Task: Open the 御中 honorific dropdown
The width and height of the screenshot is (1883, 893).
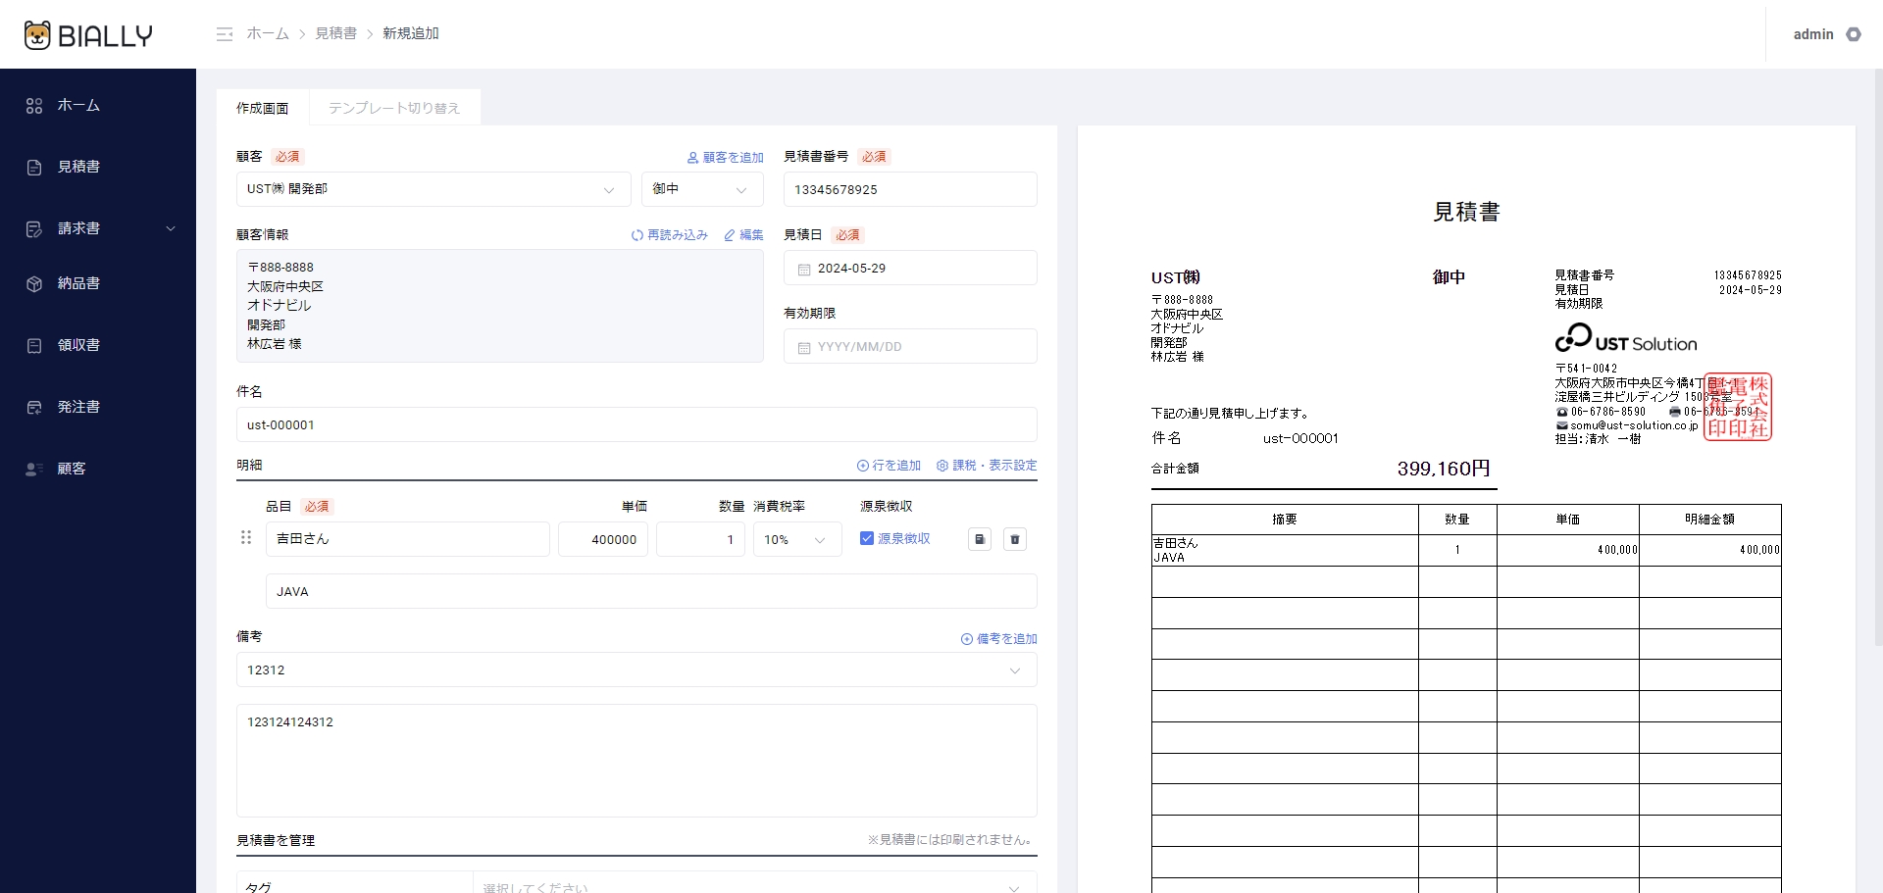Action: pyautogui.click(x=701, y=189)
